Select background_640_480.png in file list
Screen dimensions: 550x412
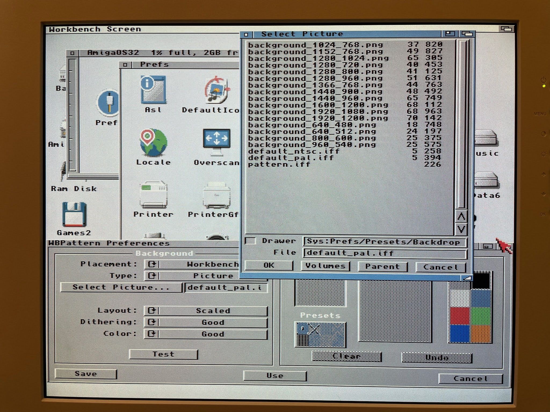(x=345, y=125)
